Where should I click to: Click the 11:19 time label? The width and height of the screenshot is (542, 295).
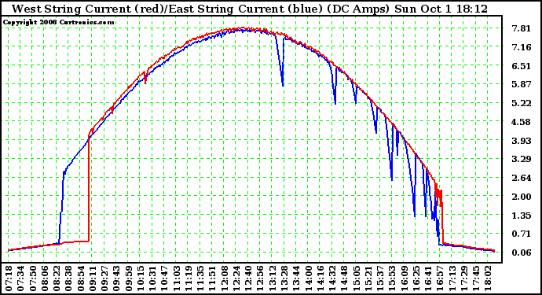(x=189, y=278)
